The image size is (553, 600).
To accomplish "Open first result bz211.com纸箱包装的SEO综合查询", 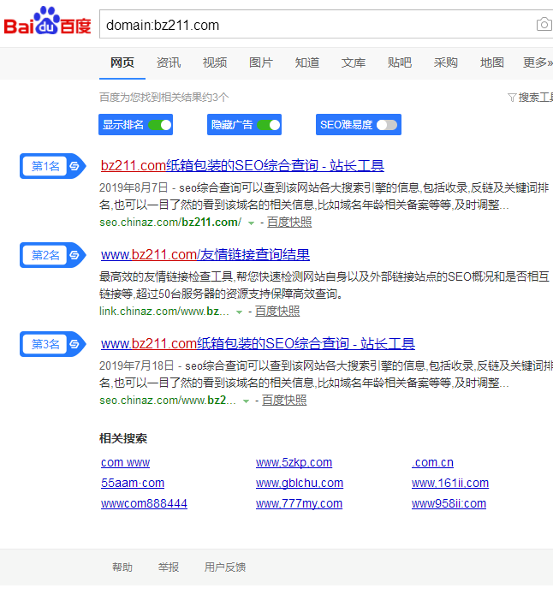I will [x=242, y=166].
